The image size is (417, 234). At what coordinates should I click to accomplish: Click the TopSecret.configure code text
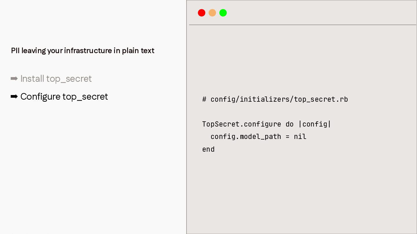[242, 124]
